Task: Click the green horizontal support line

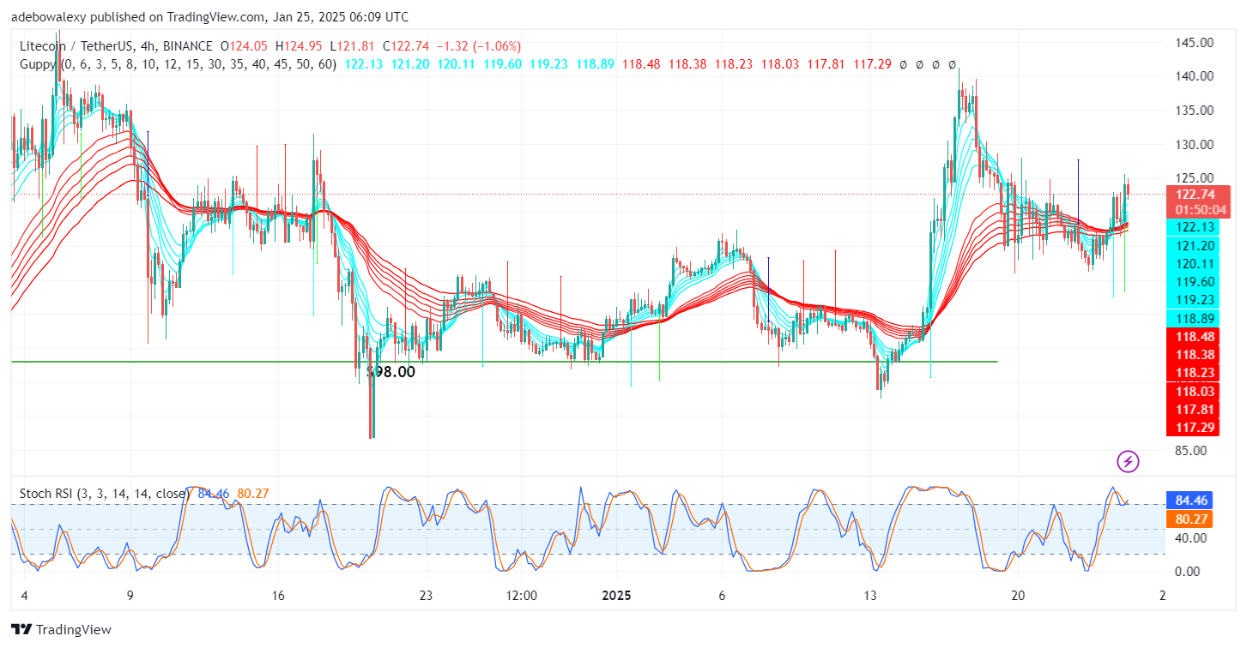Action: [x=505, y=362]
